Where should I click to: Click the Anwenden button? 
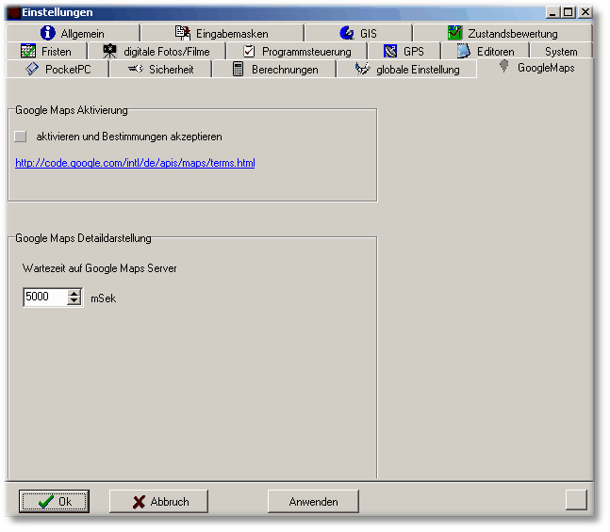(313, 502)
